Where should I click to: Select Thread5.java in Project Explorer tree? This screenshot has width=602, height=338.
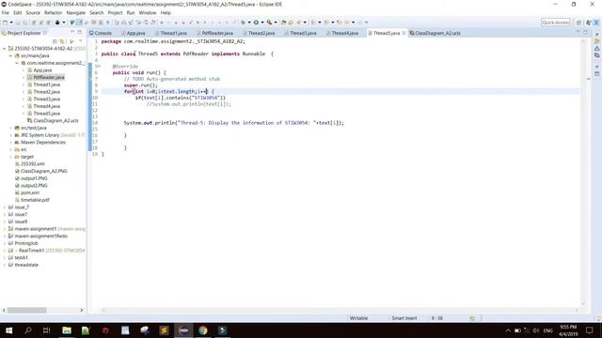[x=46, y=114]
